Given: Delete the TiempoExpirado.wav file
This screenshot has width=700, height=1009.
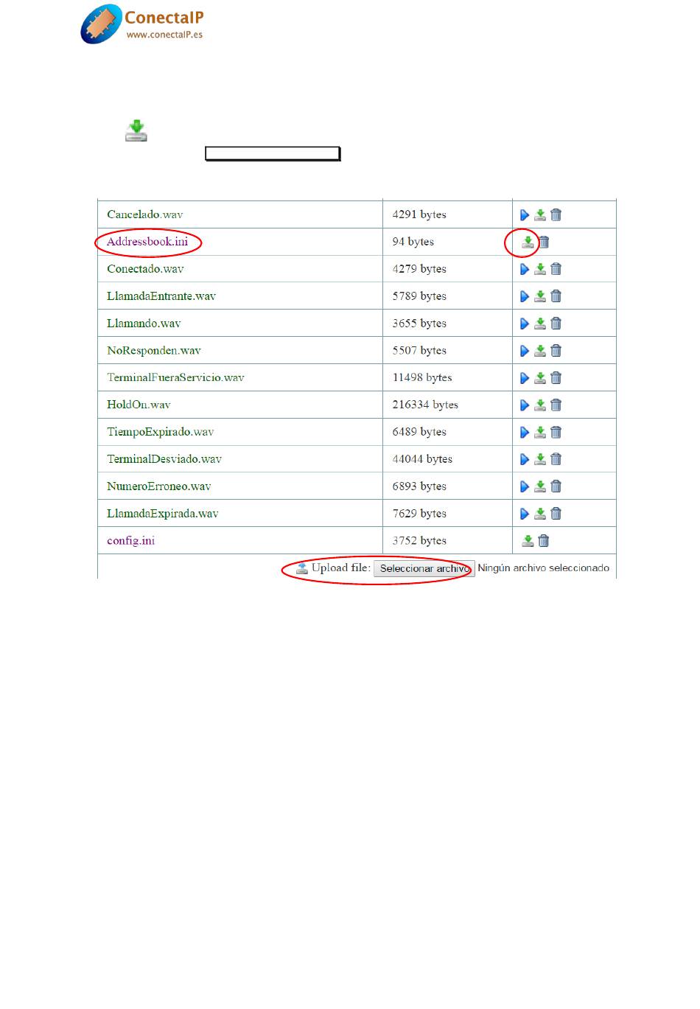Looking at the screenshot, I should 556,433.
